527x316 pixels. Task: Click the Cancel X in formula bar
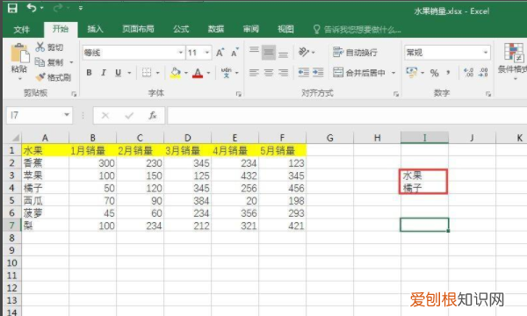pyautogui.click(x=105, y=116)
